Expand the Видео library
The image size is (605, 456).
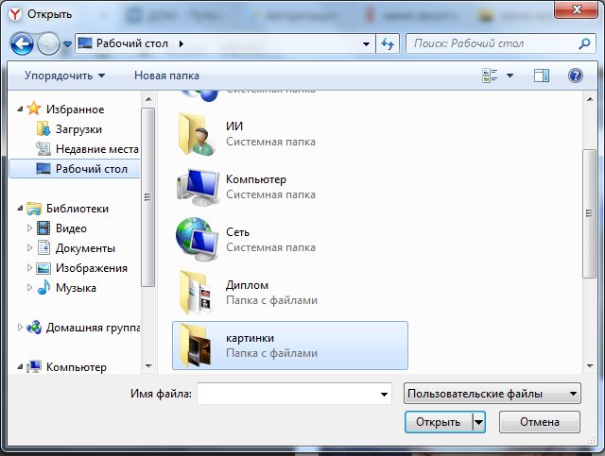tap(29, 228)
